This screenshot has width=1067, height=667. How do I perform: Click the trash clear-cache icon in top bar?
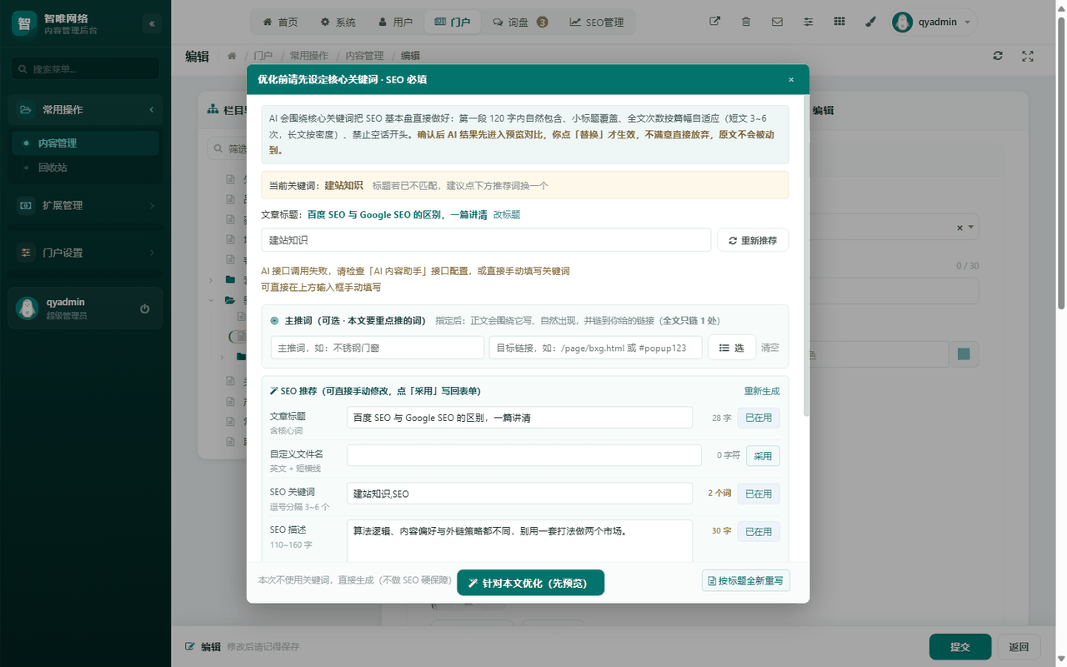pyautogui.click(x=746, y=23)
